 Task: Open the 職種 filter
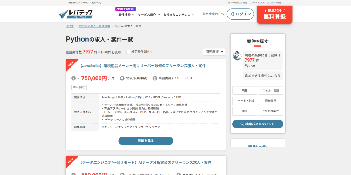pos(245,91)
